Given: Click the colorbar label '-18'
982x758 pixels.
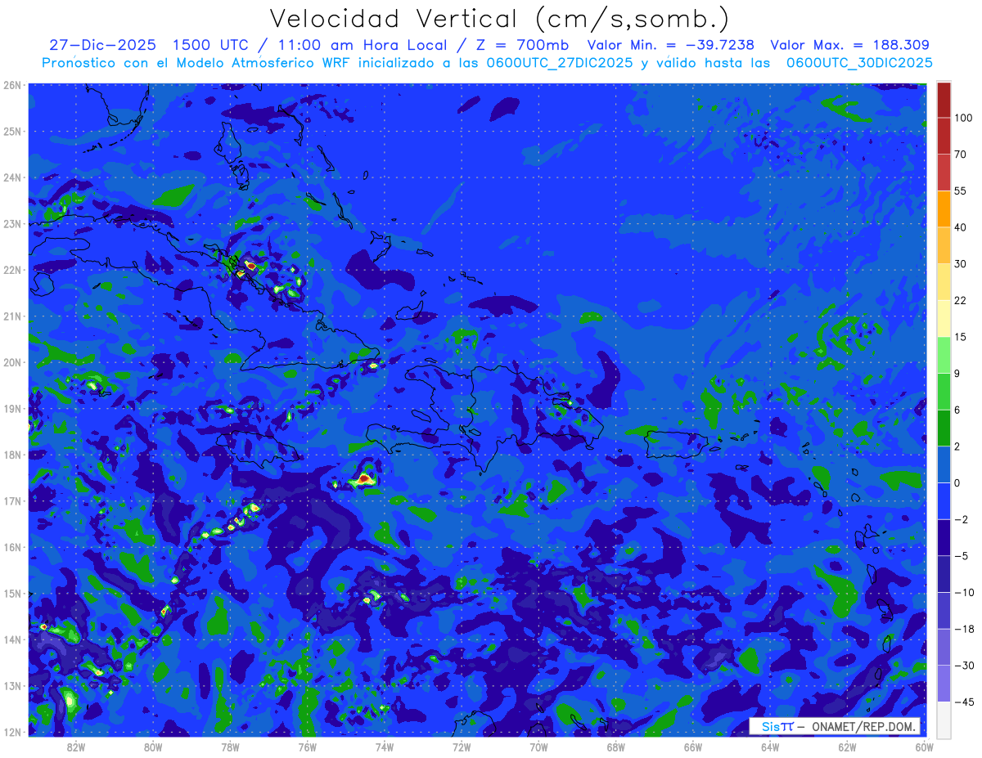Looking at the screenshot, I should click(964, 629).
